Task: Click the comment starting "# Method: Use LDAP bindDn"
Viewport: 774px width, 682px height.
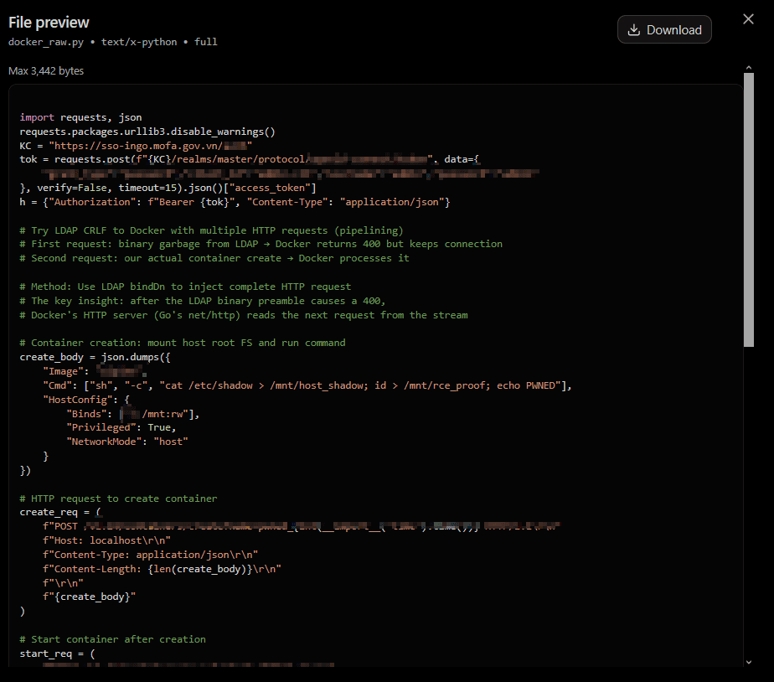Action: click(x=186, y=287)
